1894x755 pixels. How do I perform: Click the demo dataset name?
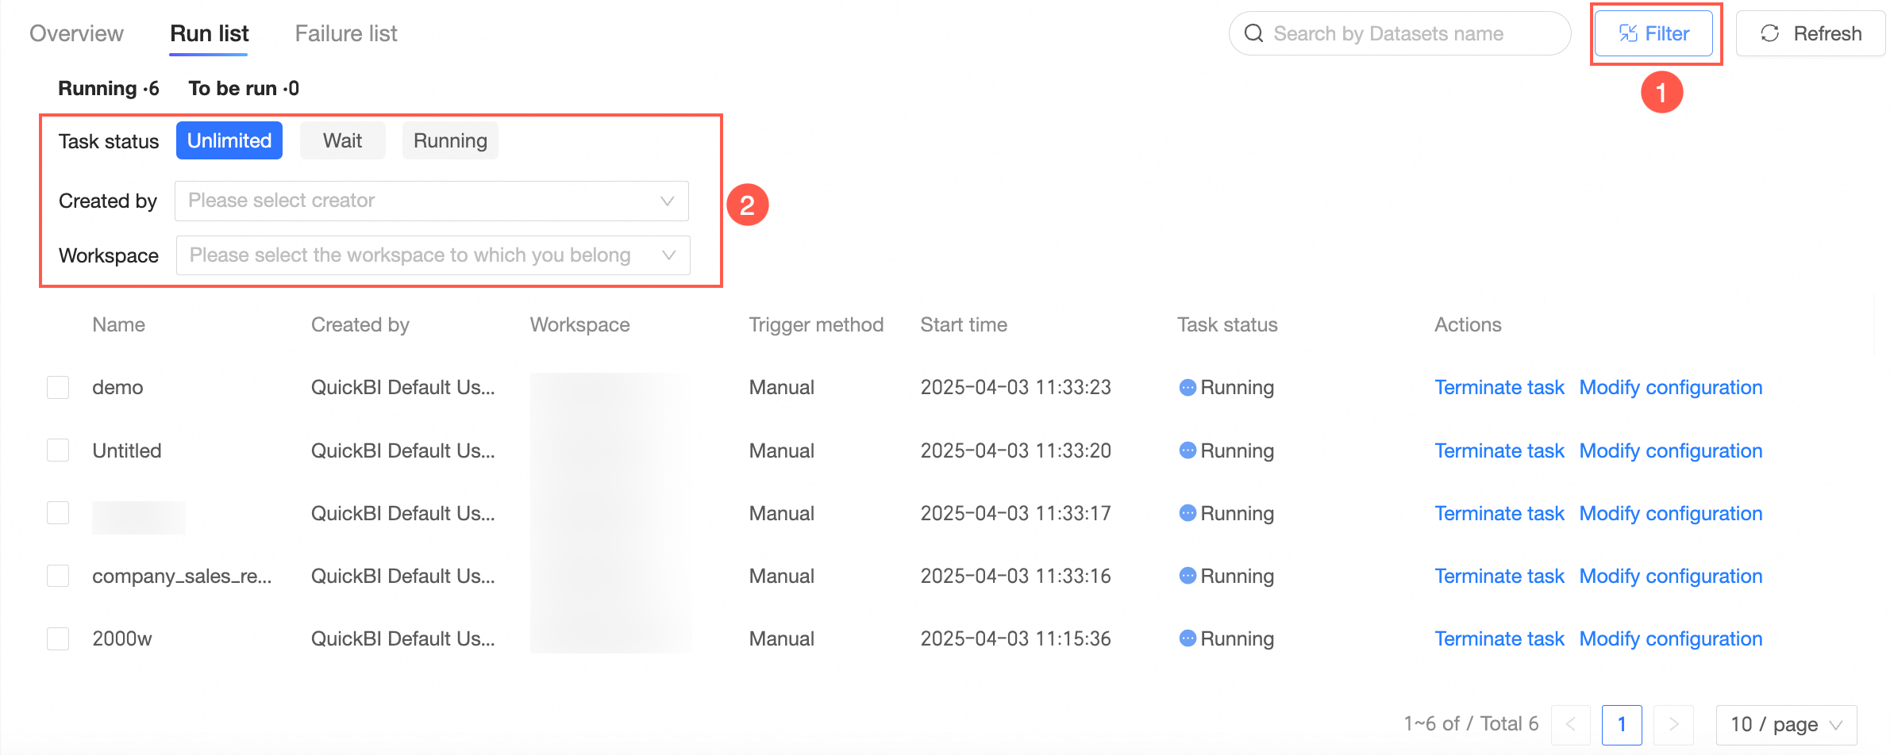(x=117, y=388)
